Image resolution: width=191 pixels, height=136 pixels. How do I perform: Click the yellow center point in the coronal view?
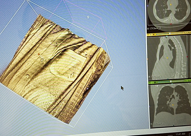point(173,105)
